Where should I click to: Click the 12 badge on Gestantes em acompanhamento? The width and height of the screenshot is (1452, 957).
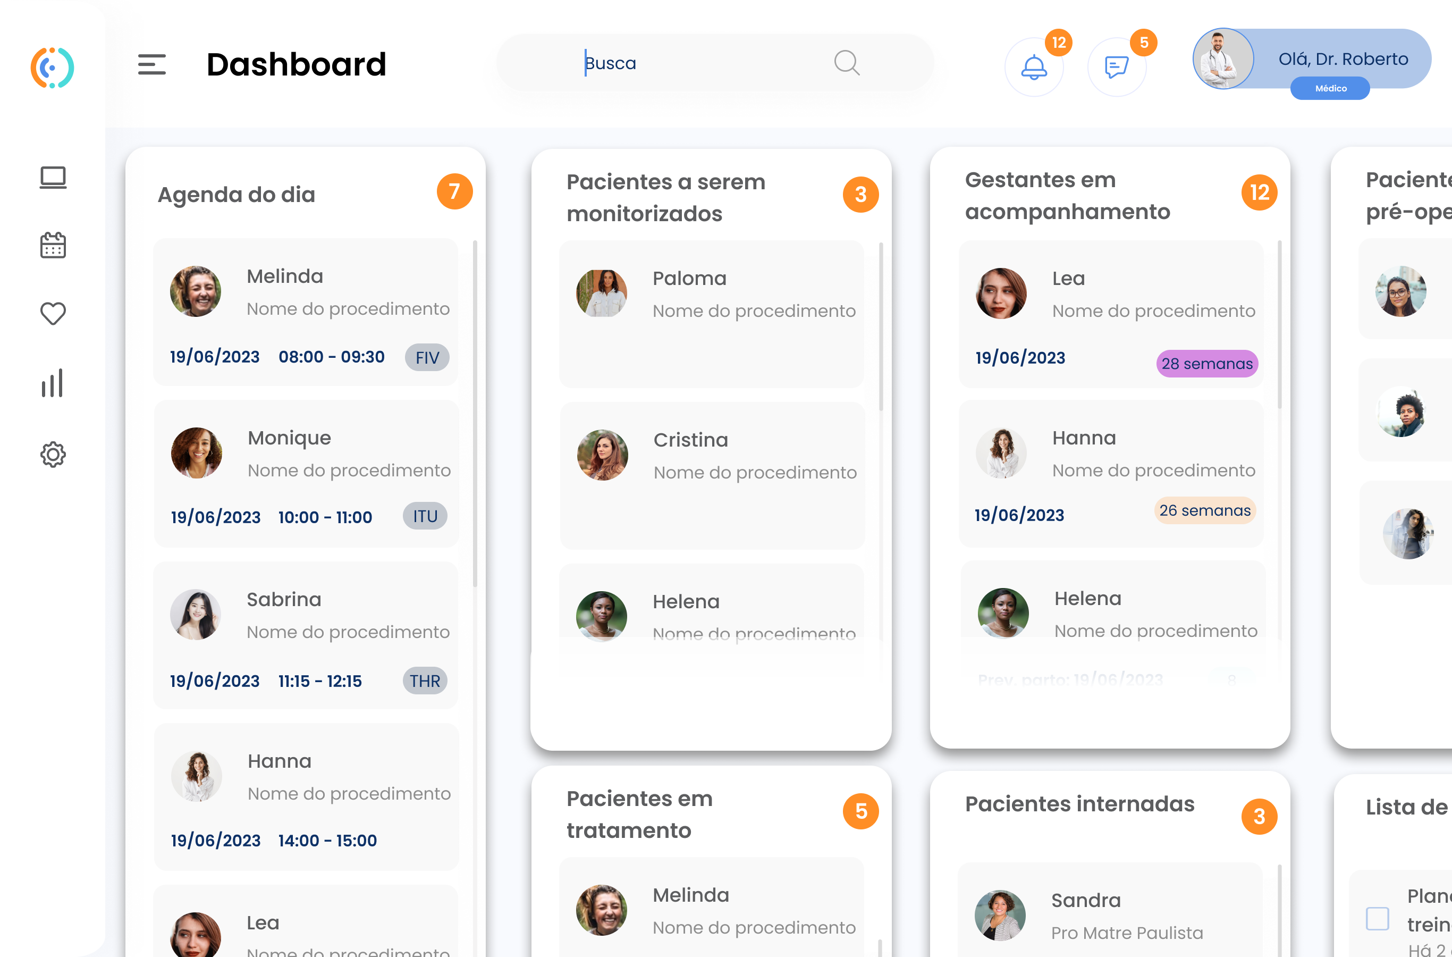click(1259, 192)
